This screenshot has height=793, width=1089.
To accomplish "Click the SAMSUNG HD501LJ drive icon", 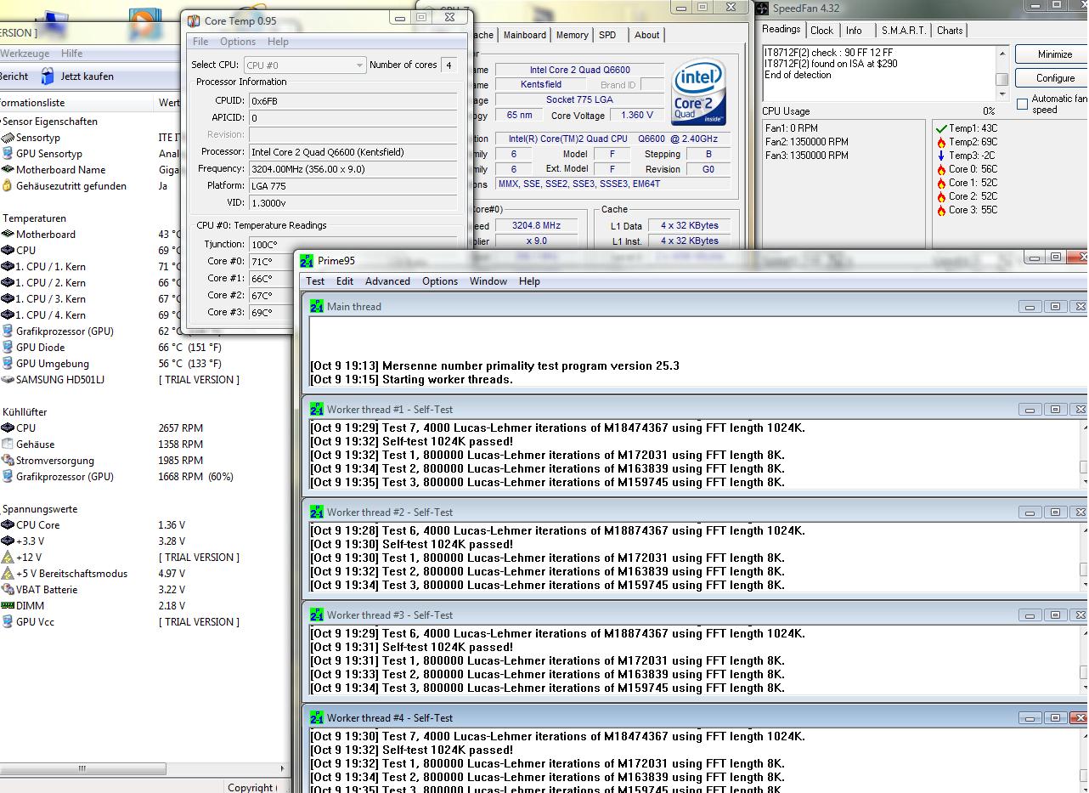I will coord(8,380).
